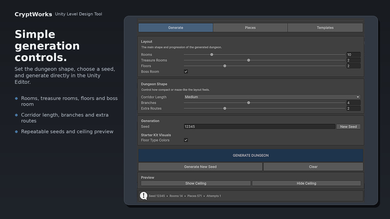Click the GENERATE DUNGEON button
The height and width of the screenshot is (219, 390).
point(251,155)
